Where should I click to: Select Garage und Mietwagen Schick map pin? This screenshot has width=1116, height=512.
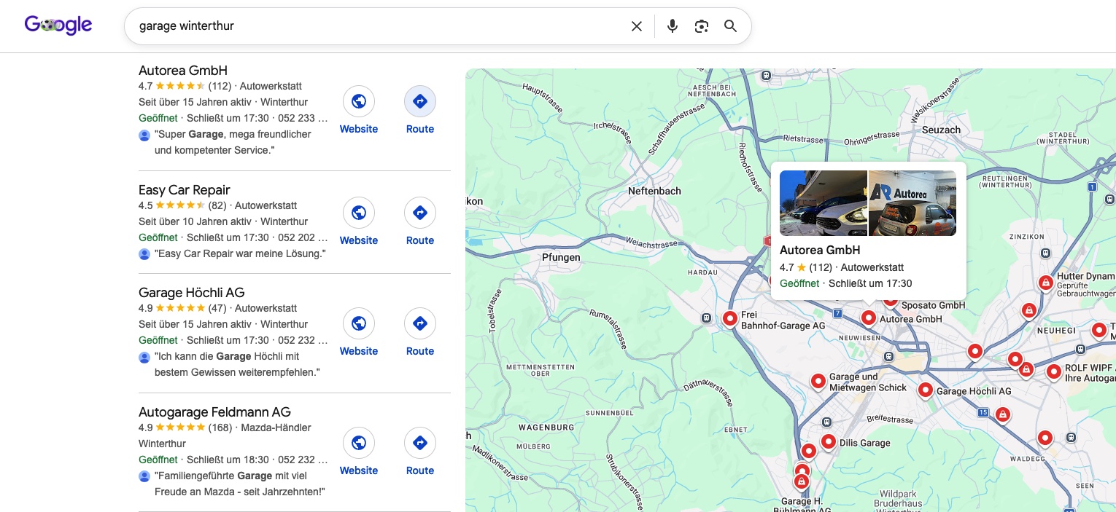pyautogui.click(x=818, y=381)
